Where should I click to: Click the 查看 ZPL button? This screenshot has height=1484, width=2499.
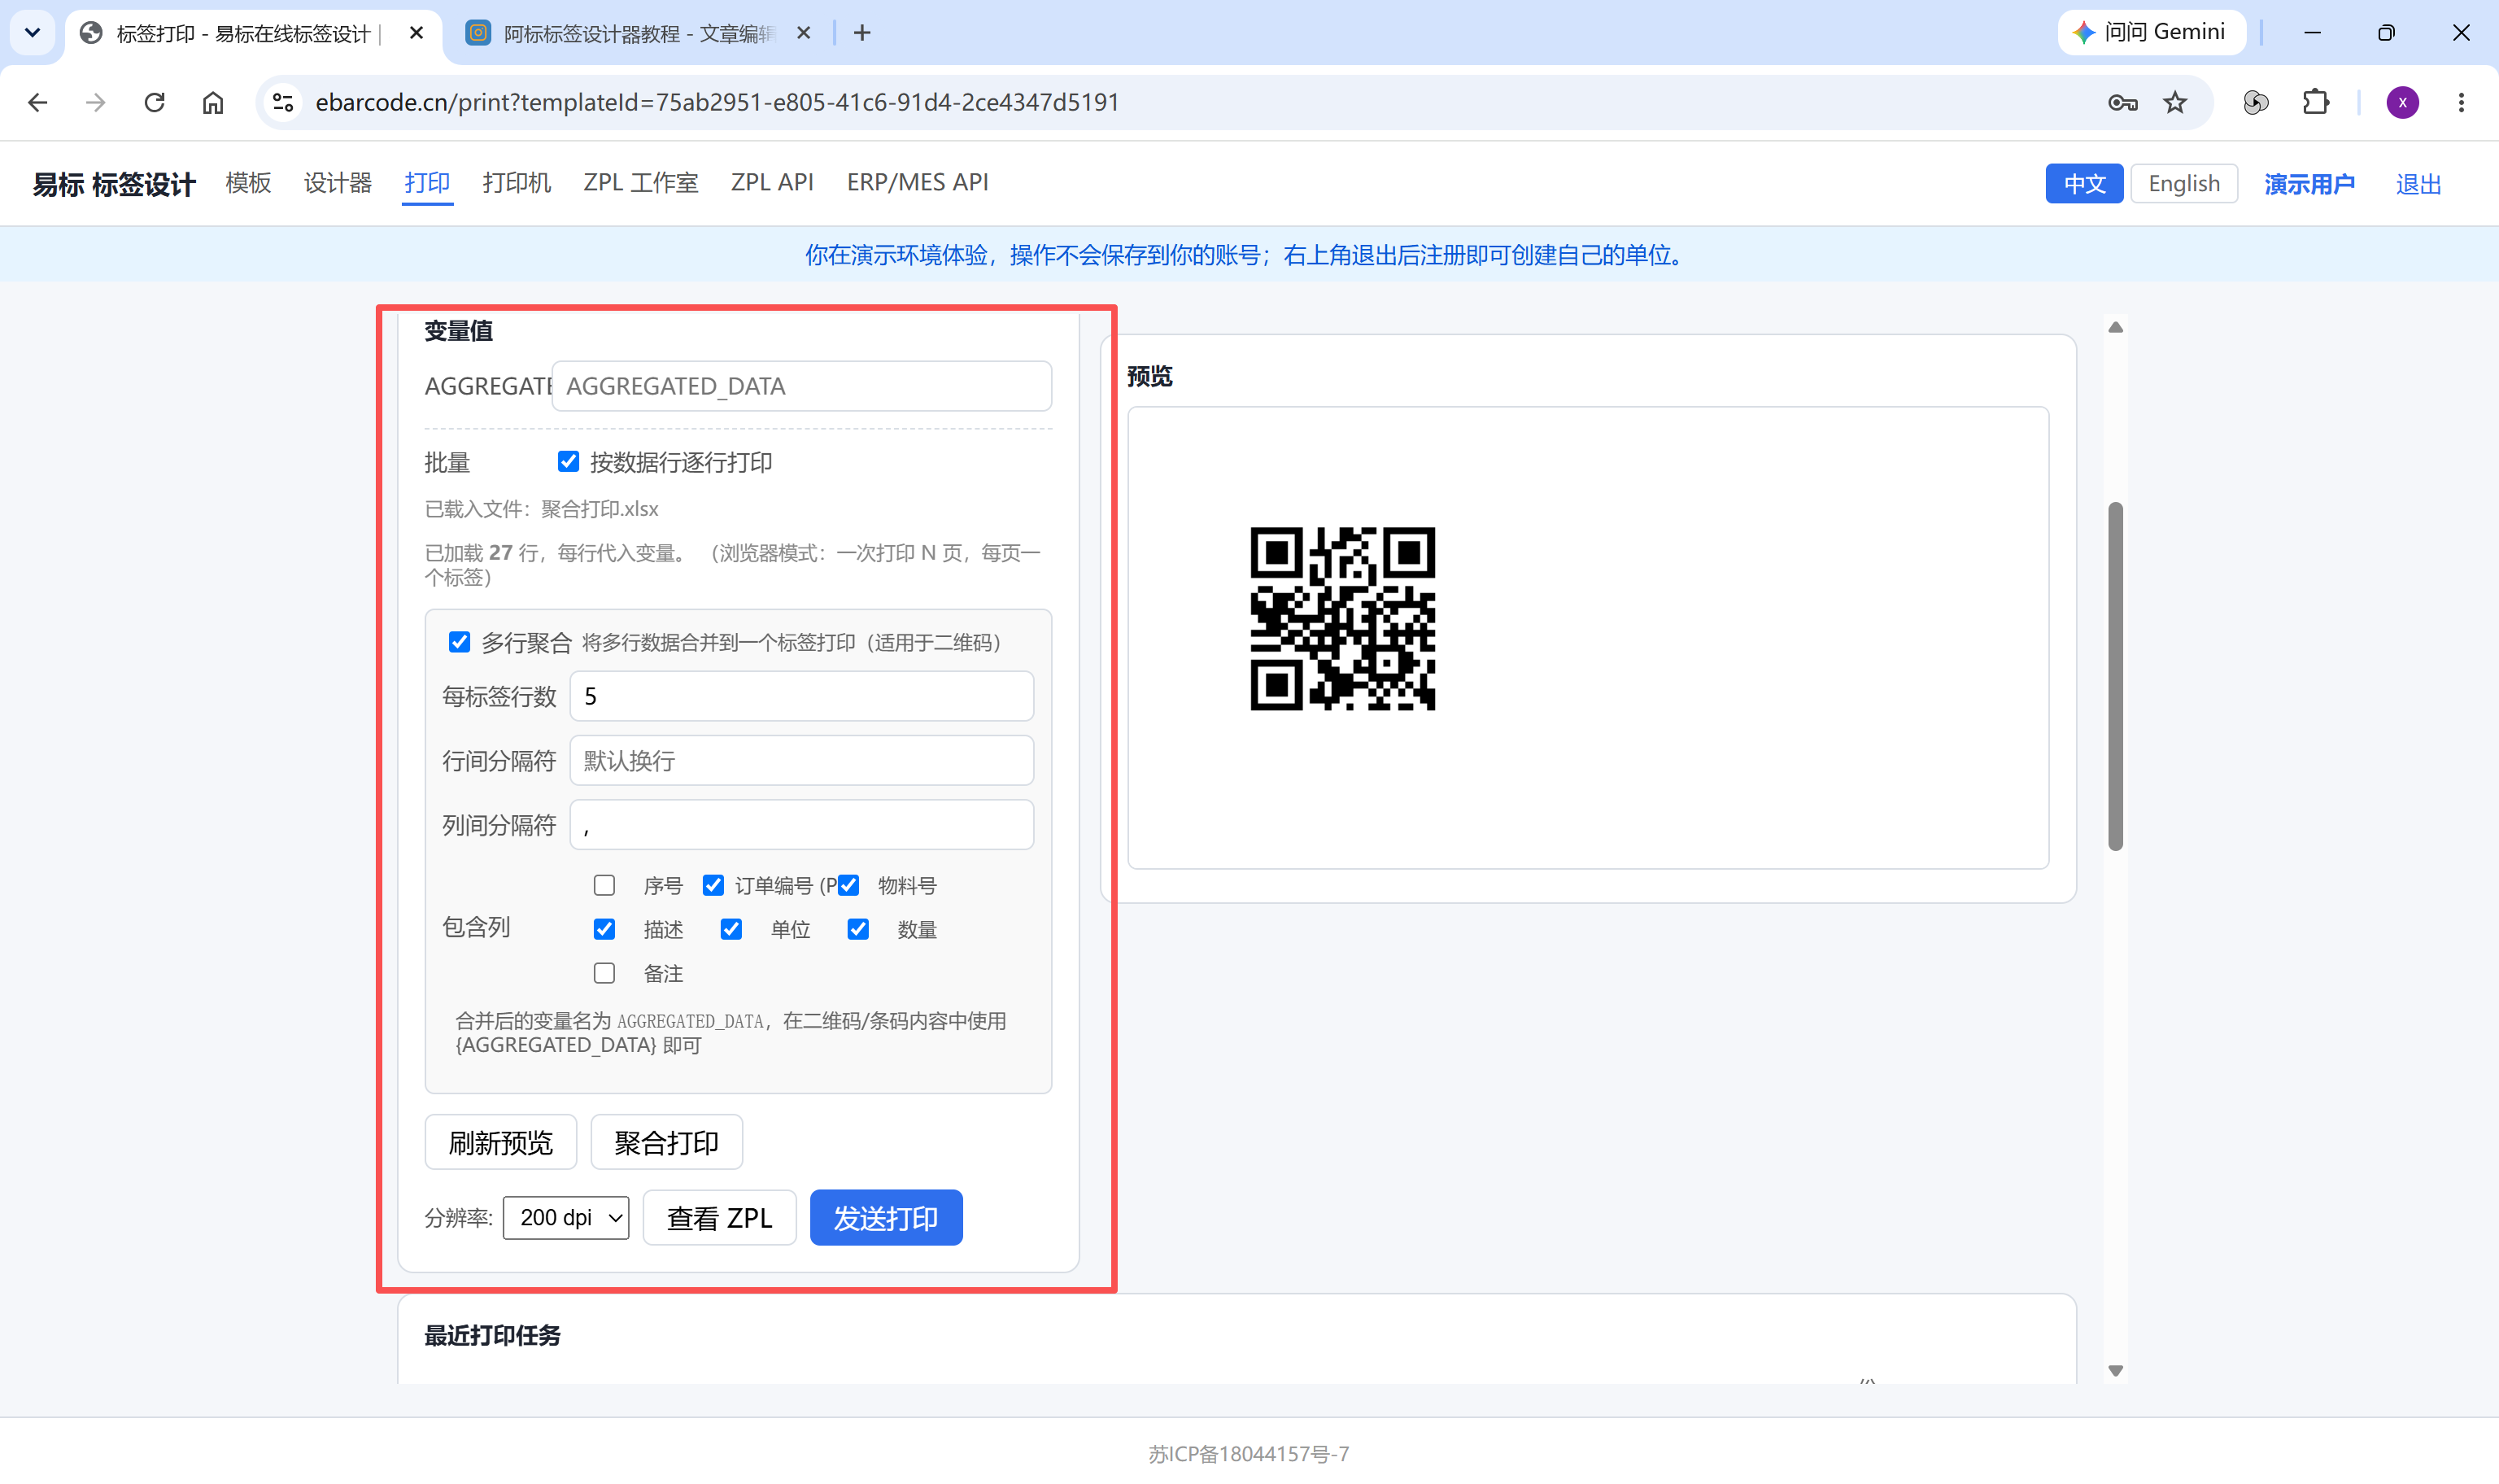click(x=720, y=1217)
